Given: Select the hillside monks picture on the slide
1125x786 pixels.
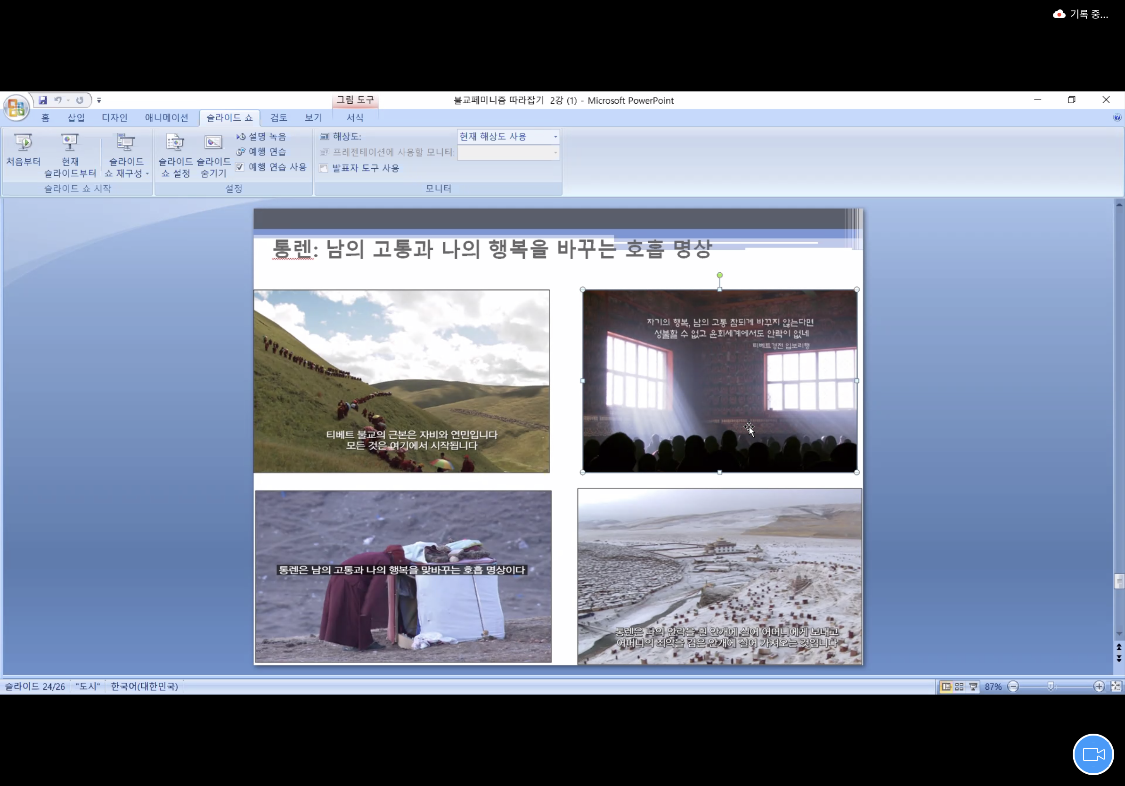Looking at the screenshot, I should pos(401,381).
